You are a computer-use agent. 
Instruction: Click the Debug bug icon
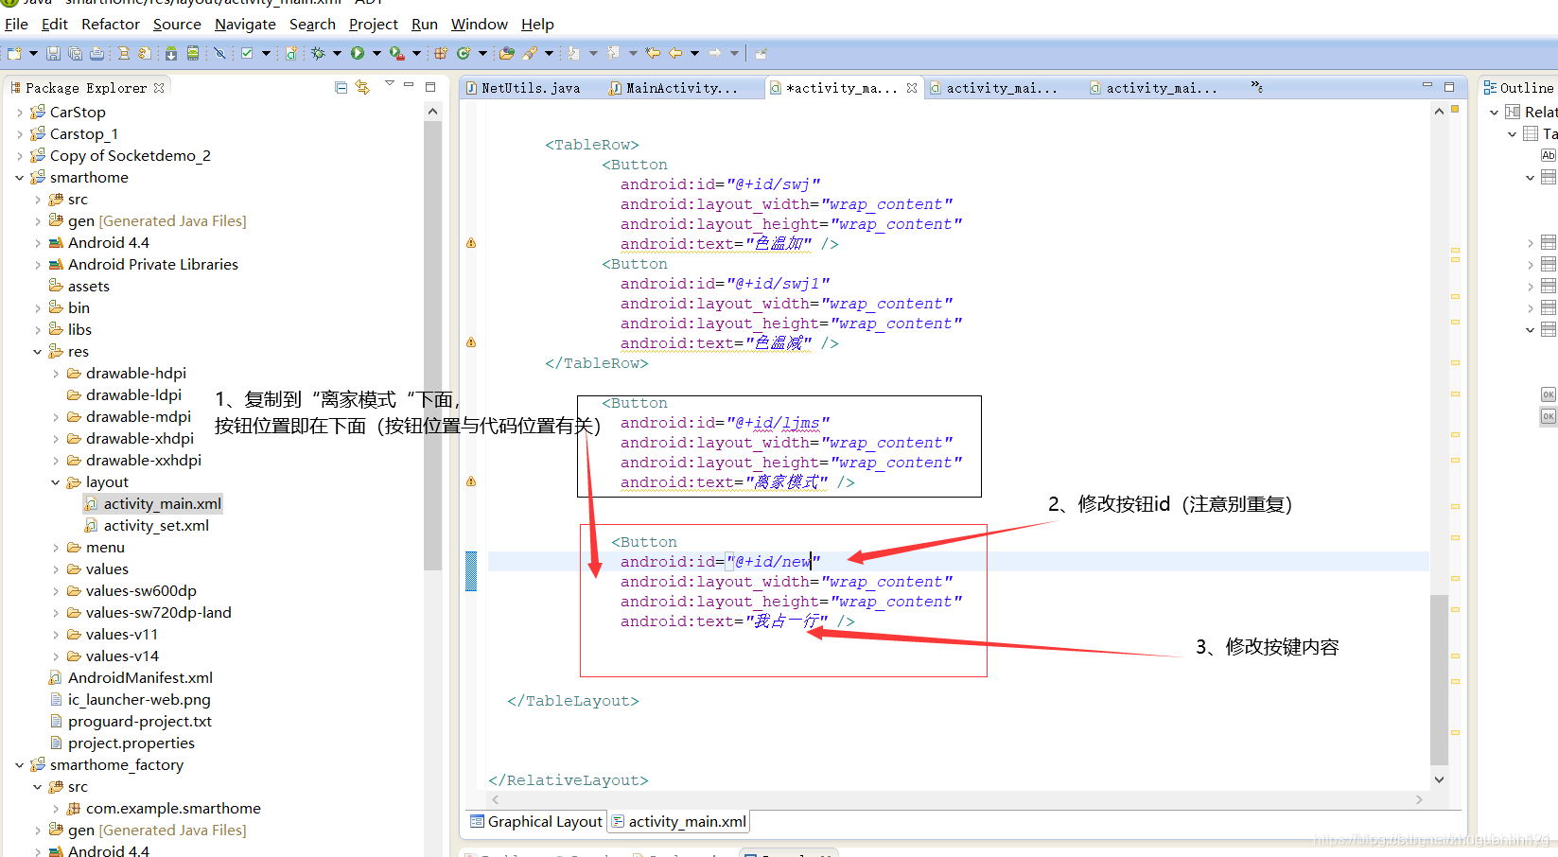(318, 53)
